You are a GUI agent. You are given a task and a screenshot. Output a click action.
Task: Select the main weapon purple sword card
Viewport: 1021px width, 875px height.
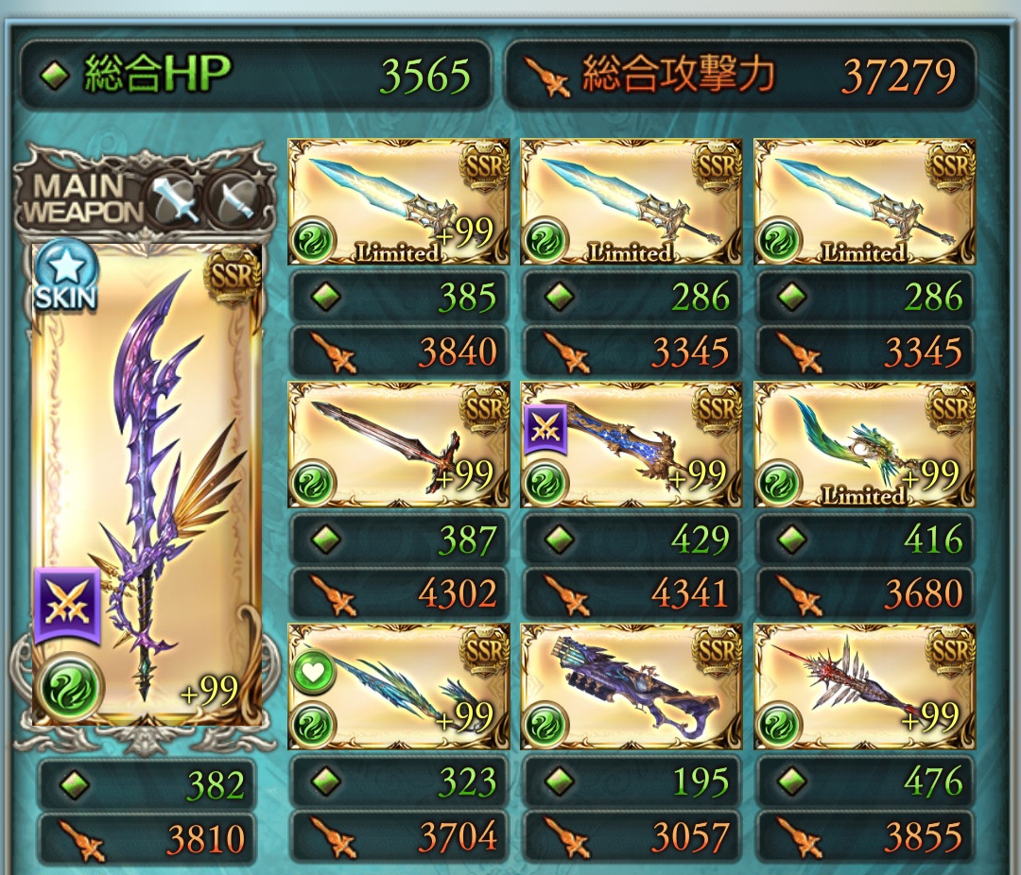(x=147, y=485)
